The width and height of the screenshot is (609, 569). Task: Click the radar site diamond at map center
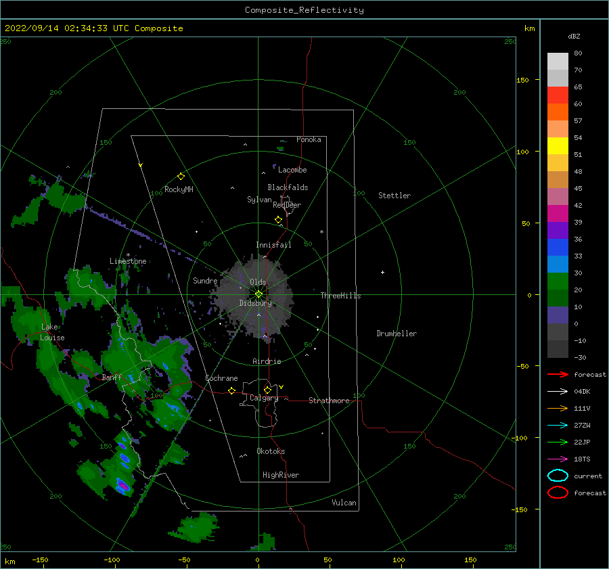[x=258, y=294]
